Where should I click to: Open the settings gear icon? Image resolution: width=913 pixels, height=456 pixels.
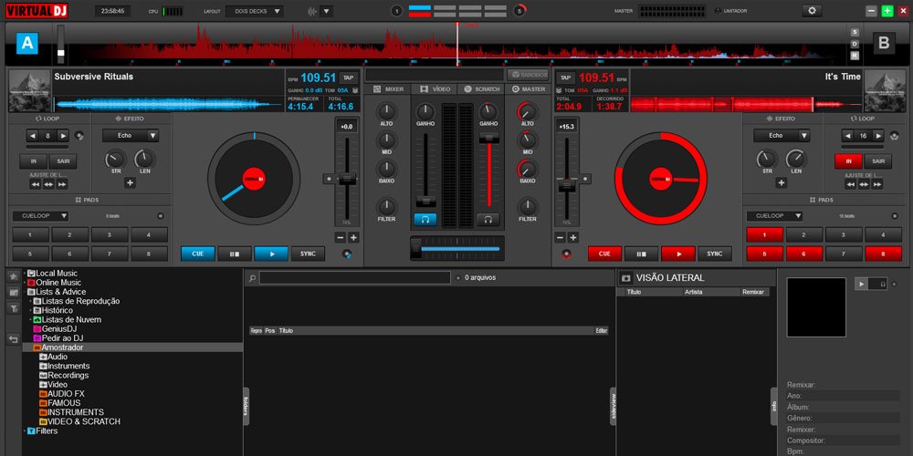coord(812,10)
